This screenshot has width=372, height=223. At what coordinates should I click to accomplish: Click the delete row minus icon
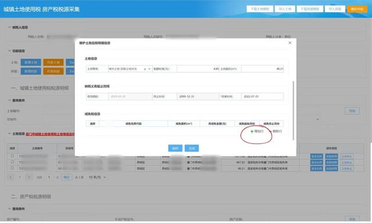point(270,131)
